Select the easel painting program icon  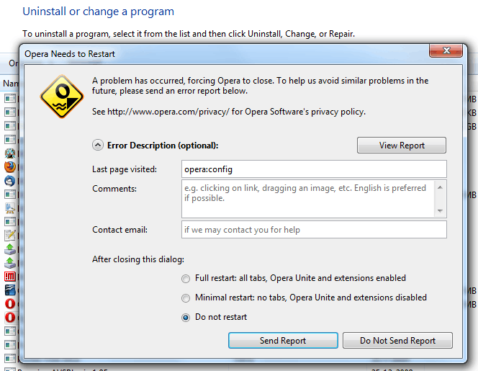[10, 208]
